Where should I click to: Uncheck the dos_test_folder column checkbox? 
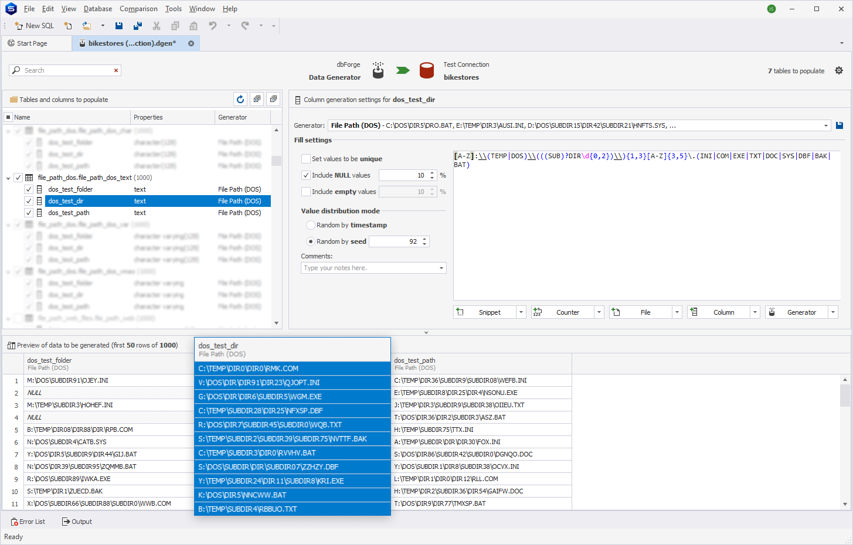coord(29,189)
